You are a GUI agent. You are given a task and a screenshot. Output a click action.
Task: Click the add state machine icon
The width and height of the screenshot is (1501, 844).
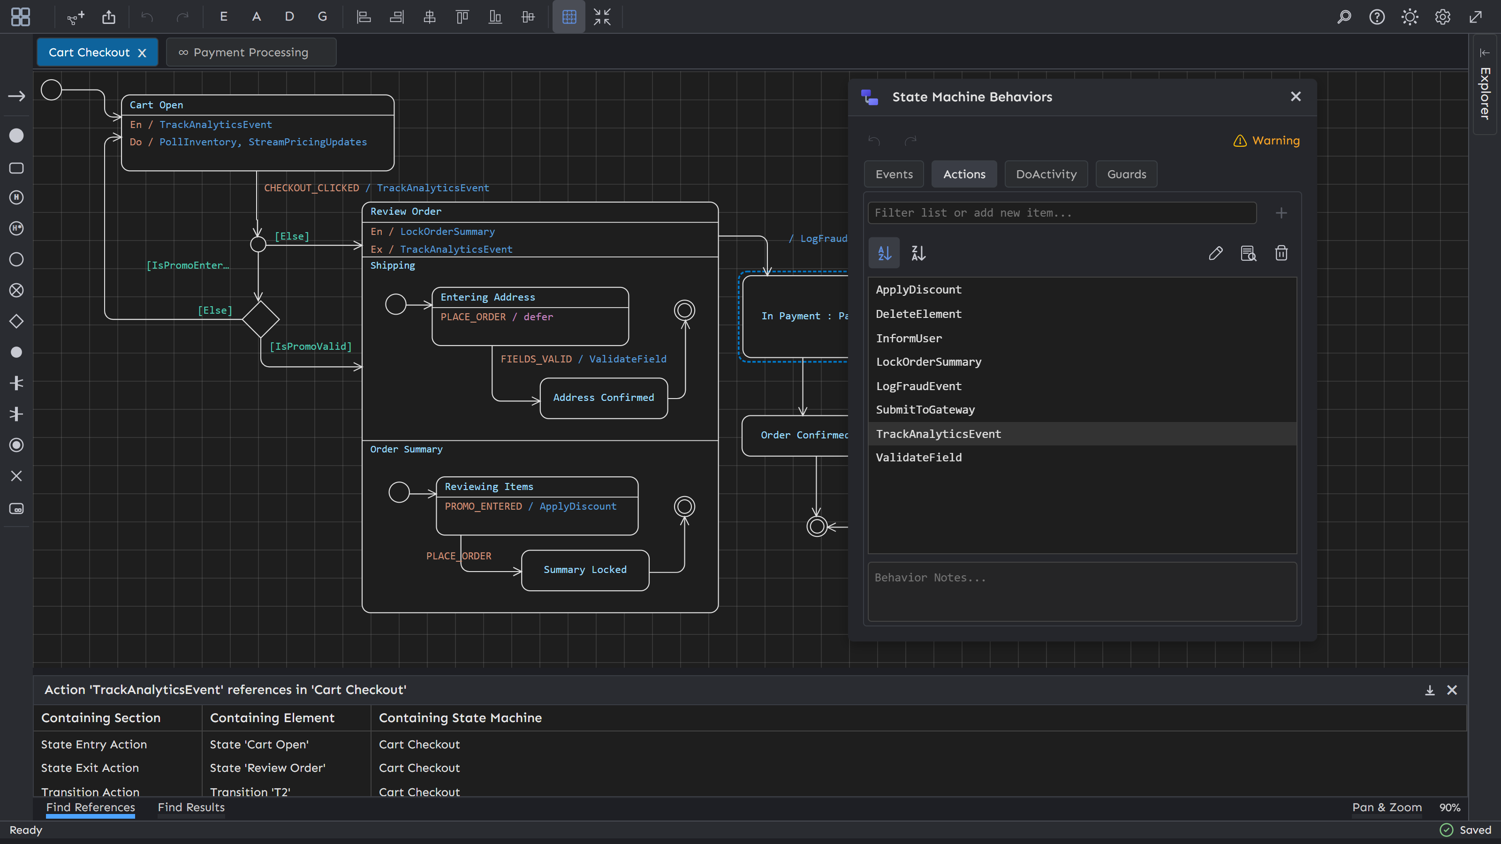[x=76, y=17]
